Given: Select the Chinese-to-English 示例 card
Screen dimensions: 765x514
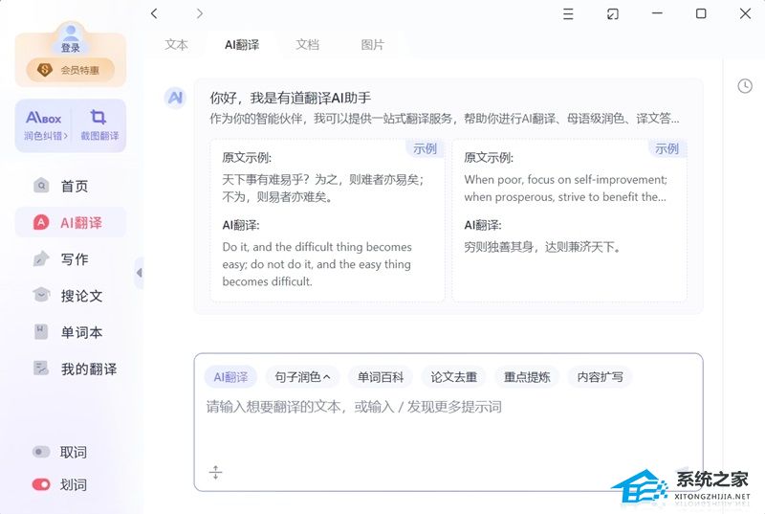Looking at the screenshot, I should (x=327, y=221).
